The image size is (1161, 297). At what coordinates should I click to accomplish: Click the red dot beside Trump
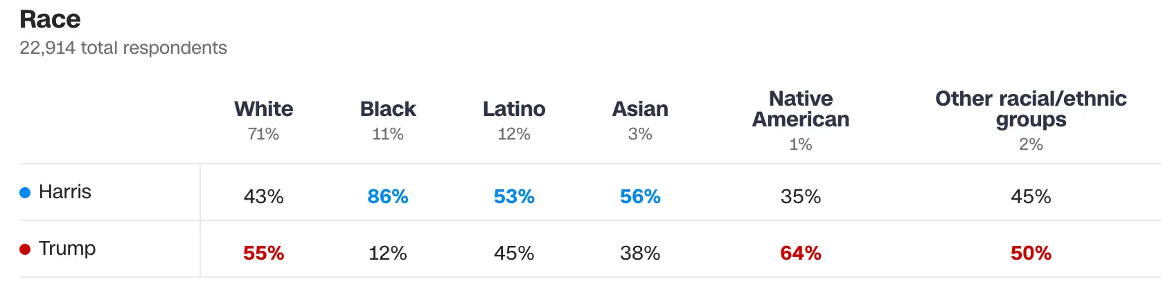point(25,249)
